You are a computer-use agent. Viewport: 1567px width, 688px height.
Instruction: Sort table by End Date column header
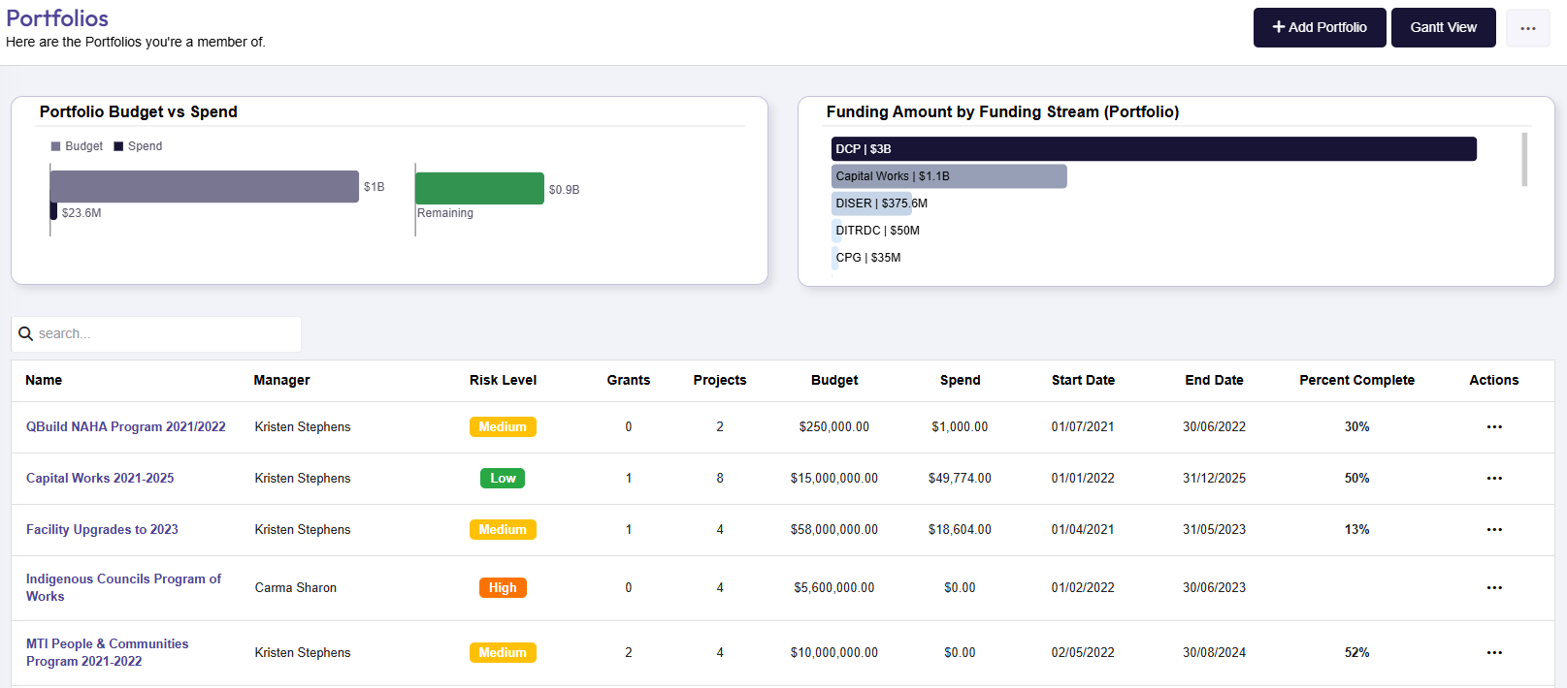coord(1214,380)
